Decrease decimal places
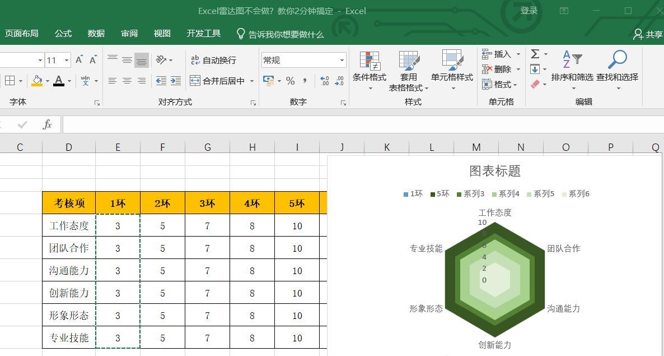Image resolution: width=664 pixels, height=356 pixels. 339,81
